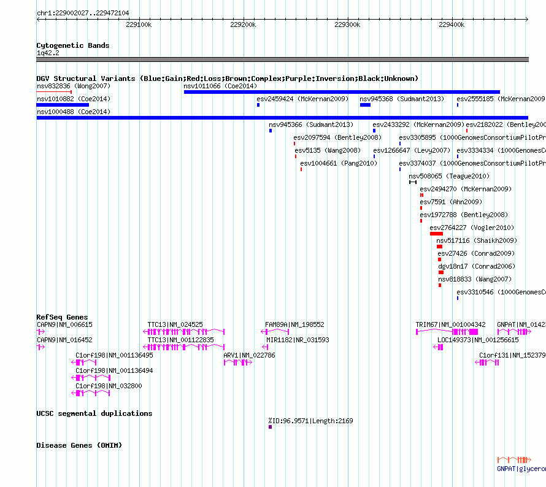Screen dimensions: 546x487
Task: Select esv2494270 (McKernan2009) variant label
Action: (466, 189)
